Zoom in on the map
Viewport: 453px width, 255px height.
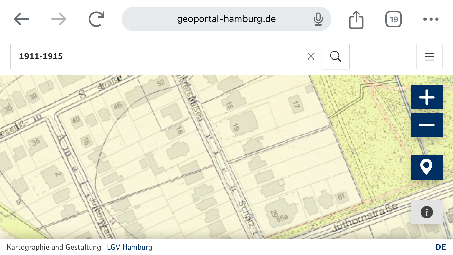[x=427, y=97]
